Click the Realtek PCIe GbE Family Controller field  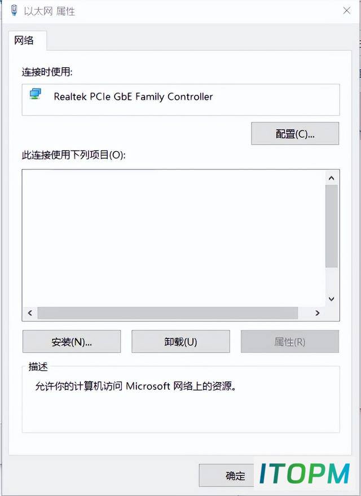tap(181, 100)
